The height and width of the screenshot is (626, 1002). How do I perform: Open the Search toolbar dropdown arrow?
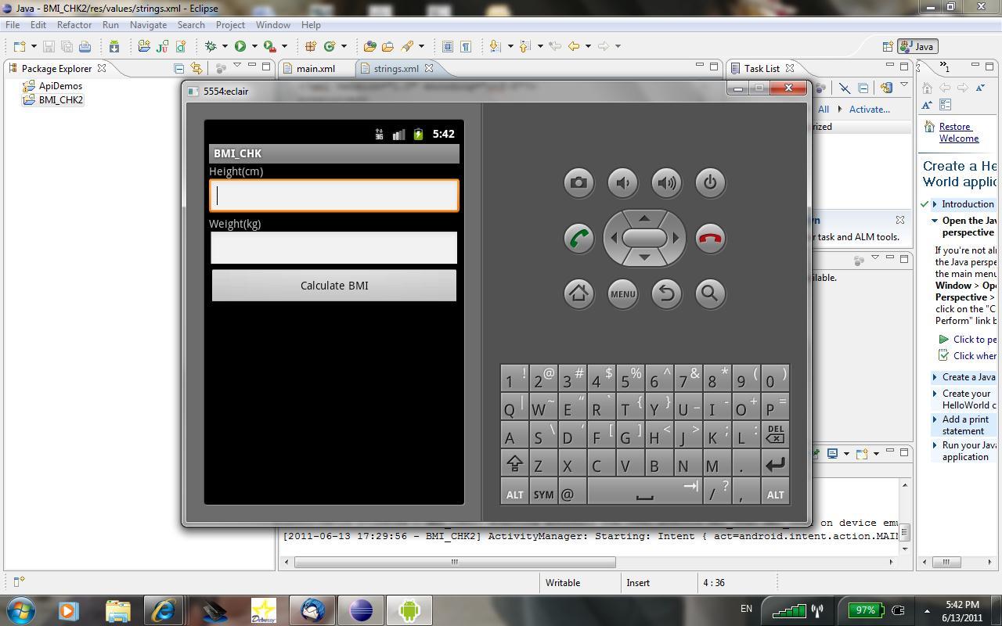pyautogui.click(x=421, y=46)
